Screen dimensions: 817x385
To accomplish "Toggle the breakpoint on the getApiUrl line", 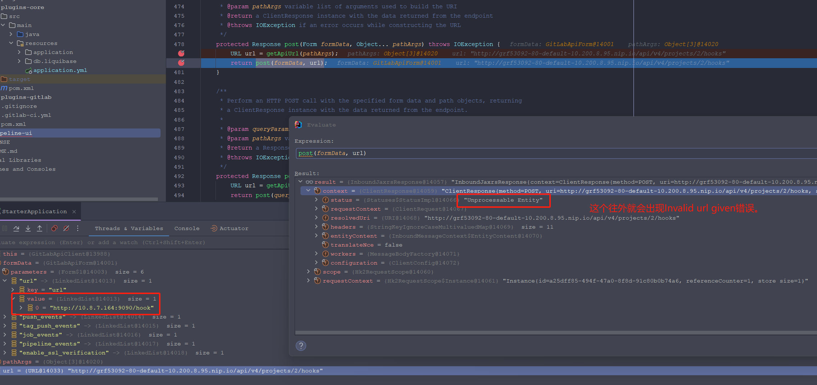I will [181, 53].
